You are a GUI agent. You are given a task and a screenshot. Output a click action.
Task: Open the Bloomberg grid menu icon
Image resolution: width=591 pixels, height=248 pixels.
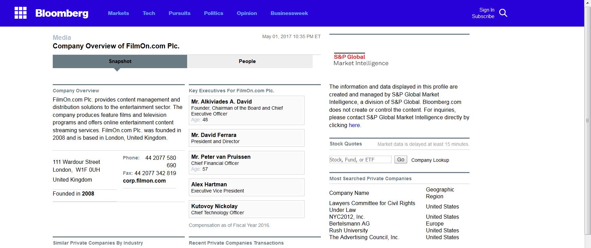(20, 13)
